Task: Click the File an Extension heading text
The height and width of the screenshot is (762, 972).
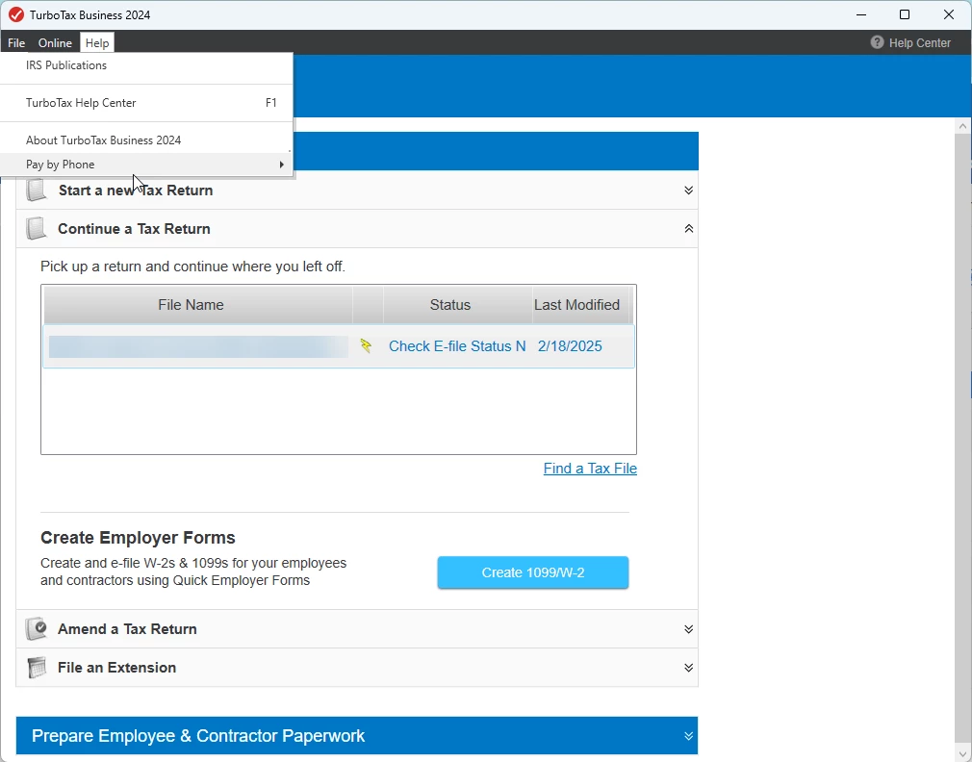Action: pos(116,667)
